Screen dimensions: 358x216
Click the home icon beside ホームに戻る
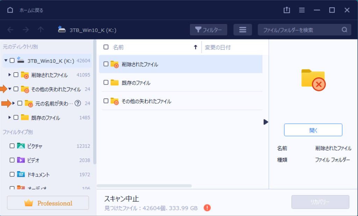[10, 10]
